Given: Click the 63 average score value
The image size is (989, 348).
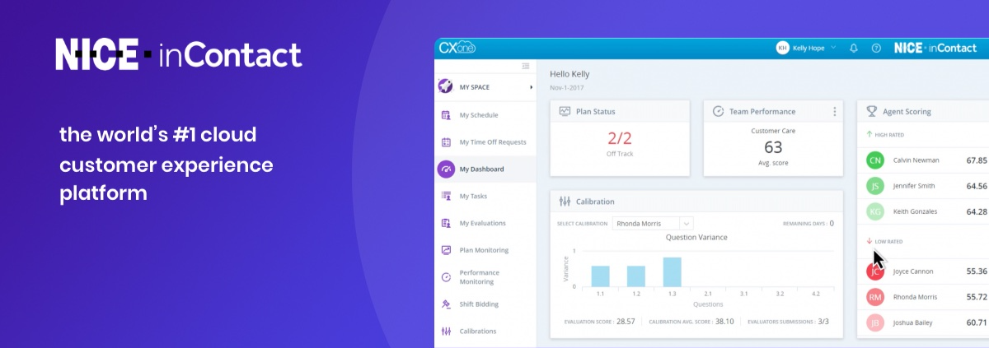Looking at the screenshot, I should coord(773,148).
